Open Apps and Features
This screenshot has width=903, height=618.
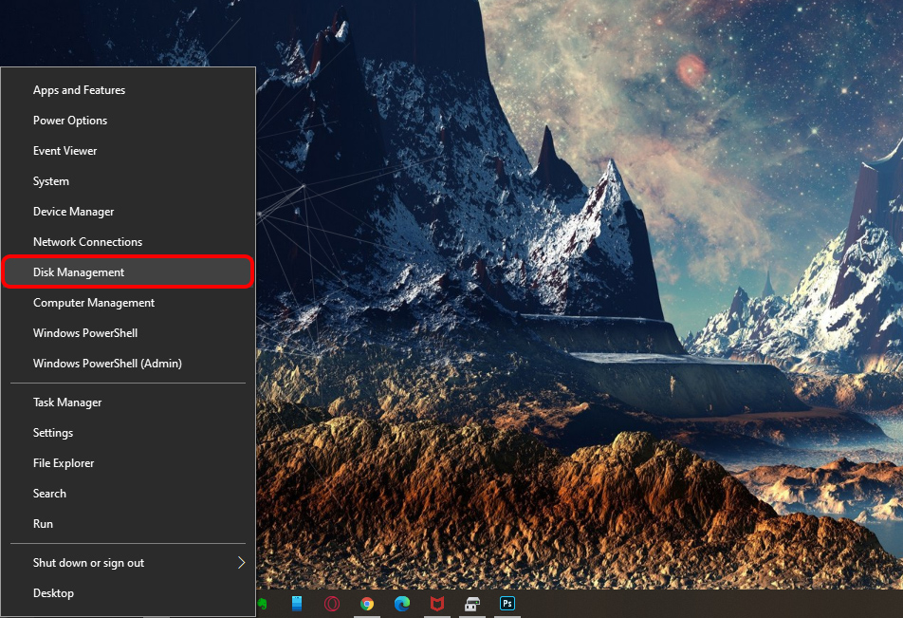[x=79, y=90]
